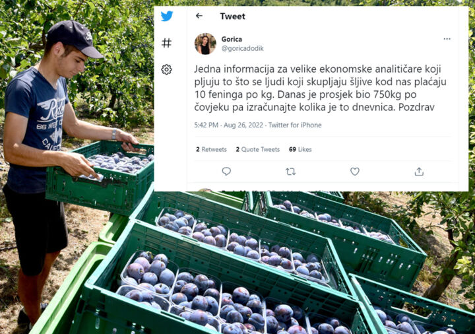
Task: View the 69 Likes list
Action: [x=300, y=149]
